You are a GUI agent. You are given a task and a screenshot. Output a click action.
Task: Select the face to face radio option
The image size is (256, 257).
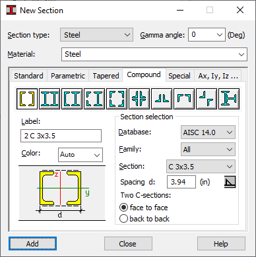pyautogui.click(x=123, y=208)
